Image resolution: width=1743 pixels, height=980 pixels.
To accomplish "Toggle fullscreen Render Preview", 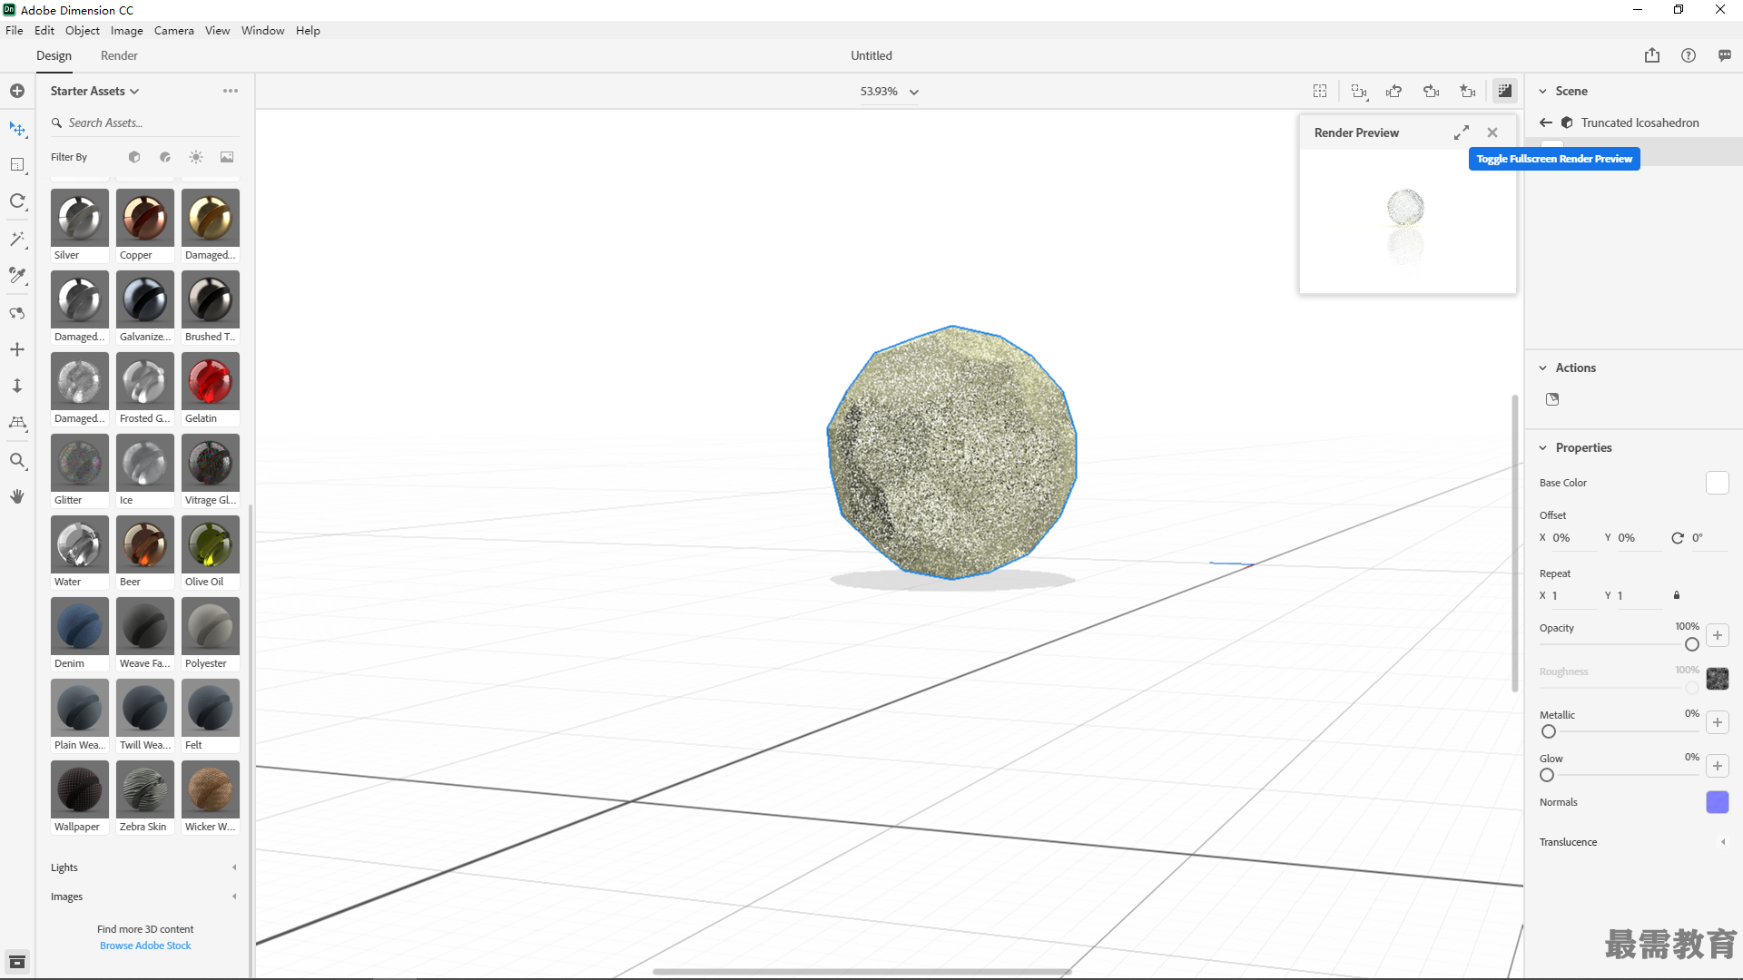I will 1462,132.
